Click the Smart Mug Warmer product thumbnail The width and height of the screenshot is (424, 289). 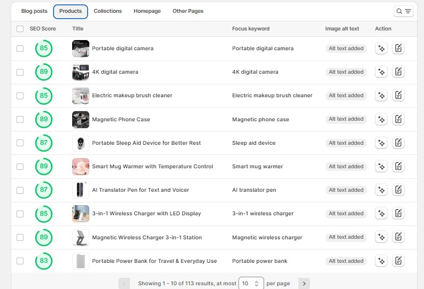pyautogui.click(x=81, y=167)
